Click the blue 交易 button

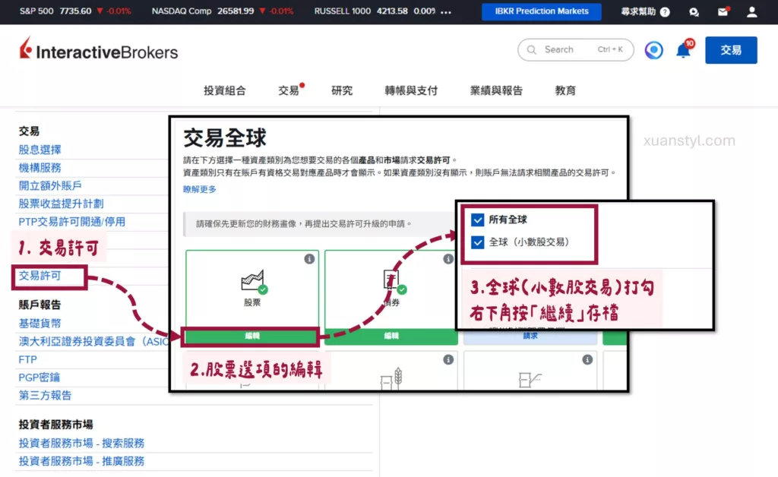tap(731, 50)
